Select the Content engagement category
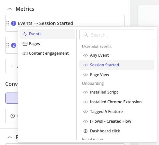This screenshot has height=145, width=159. tap(47, 53)
